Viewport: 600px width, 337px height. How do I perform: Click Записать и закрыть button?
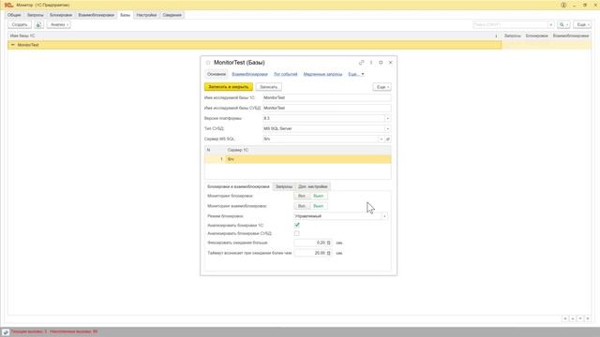[229, 87]
